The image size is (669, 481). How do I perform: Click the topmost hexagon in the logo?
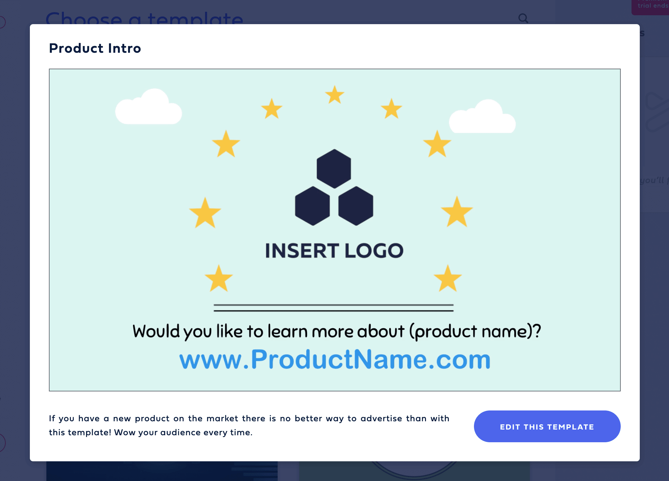click(x=334, y=168)
